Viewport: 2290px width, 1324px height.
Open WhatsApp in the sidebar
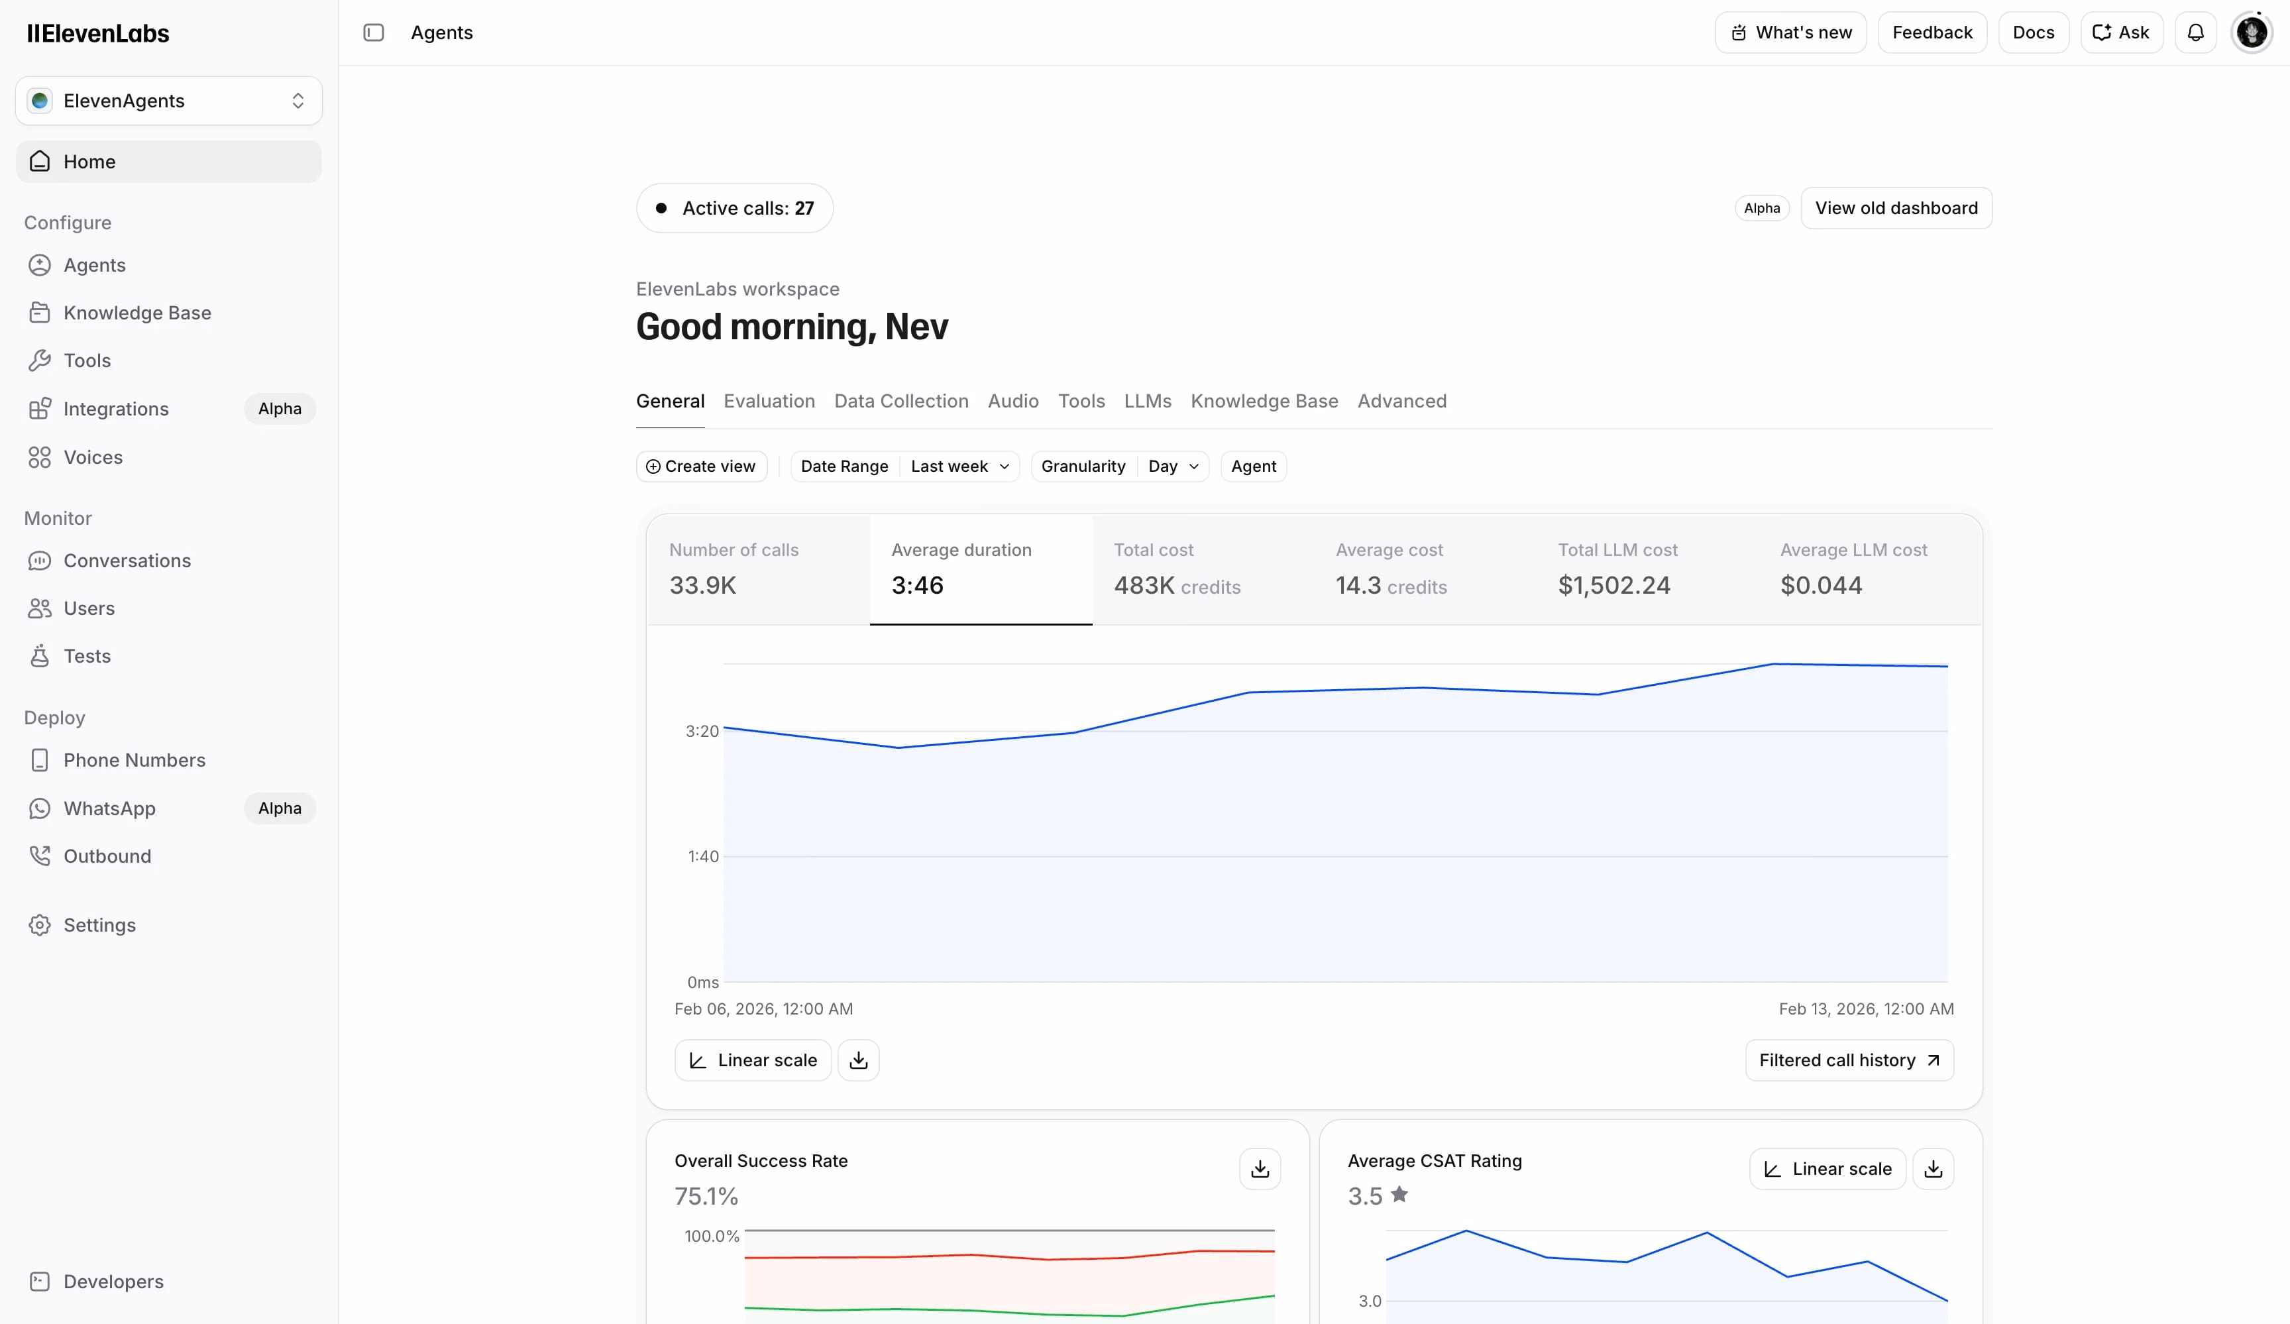(x=109, y=808)
